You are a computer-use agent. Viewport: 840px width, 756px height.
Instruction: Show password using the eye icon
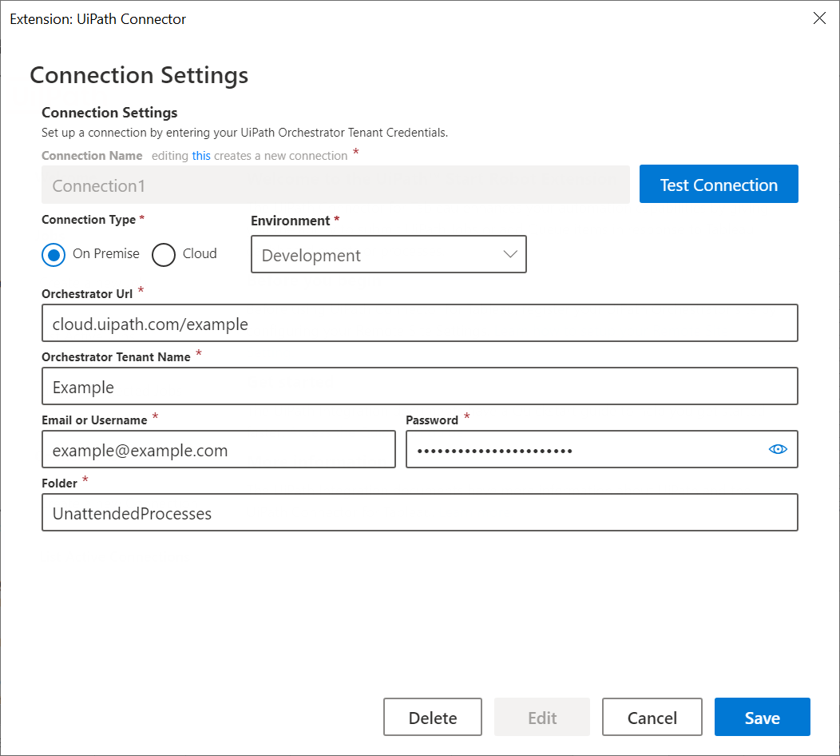click(x=778, y=449)
